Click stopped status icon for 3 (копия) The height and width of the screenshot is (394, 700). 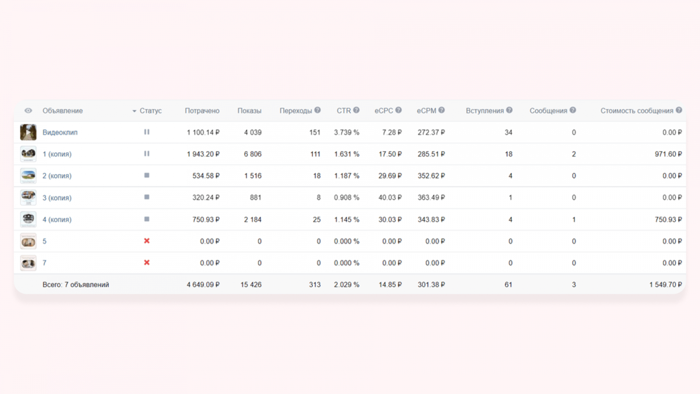click(x=147, y=197)
